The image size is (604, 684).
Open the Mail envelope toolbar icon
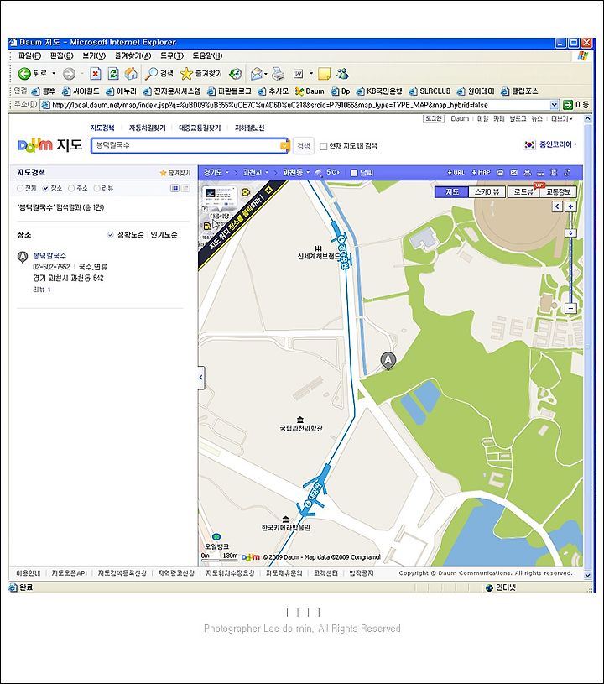pyautogui.click(x=257, y=74)
